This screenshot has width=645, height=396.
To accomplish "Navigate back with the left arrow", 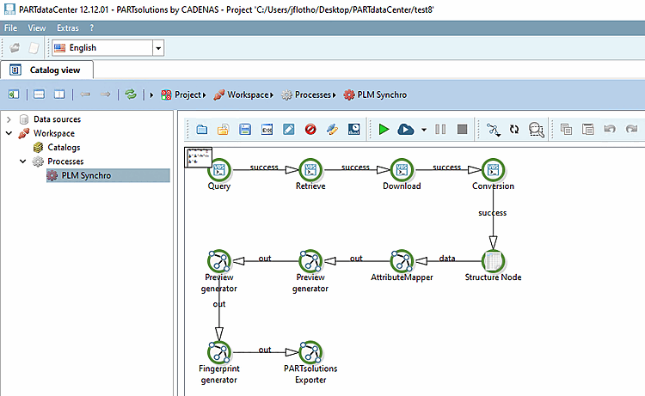I will pyautogui.click(x=85, y=94).
